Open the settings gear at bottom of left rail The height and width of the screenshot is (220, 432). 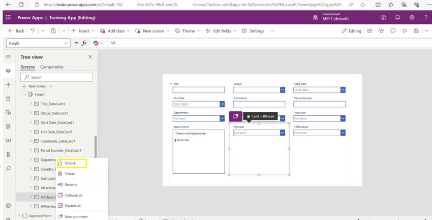(x=8, y=205)
